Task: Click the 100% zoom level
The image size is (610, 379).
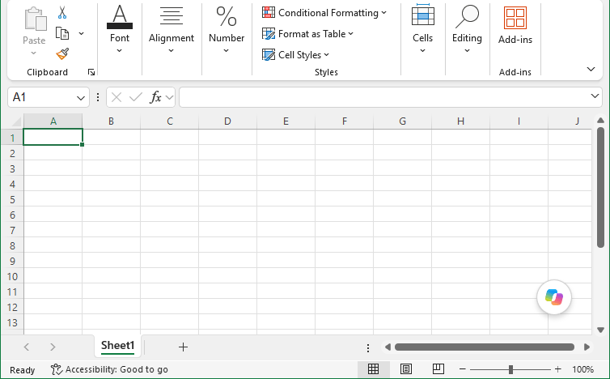Action: (x=582, y=369)
